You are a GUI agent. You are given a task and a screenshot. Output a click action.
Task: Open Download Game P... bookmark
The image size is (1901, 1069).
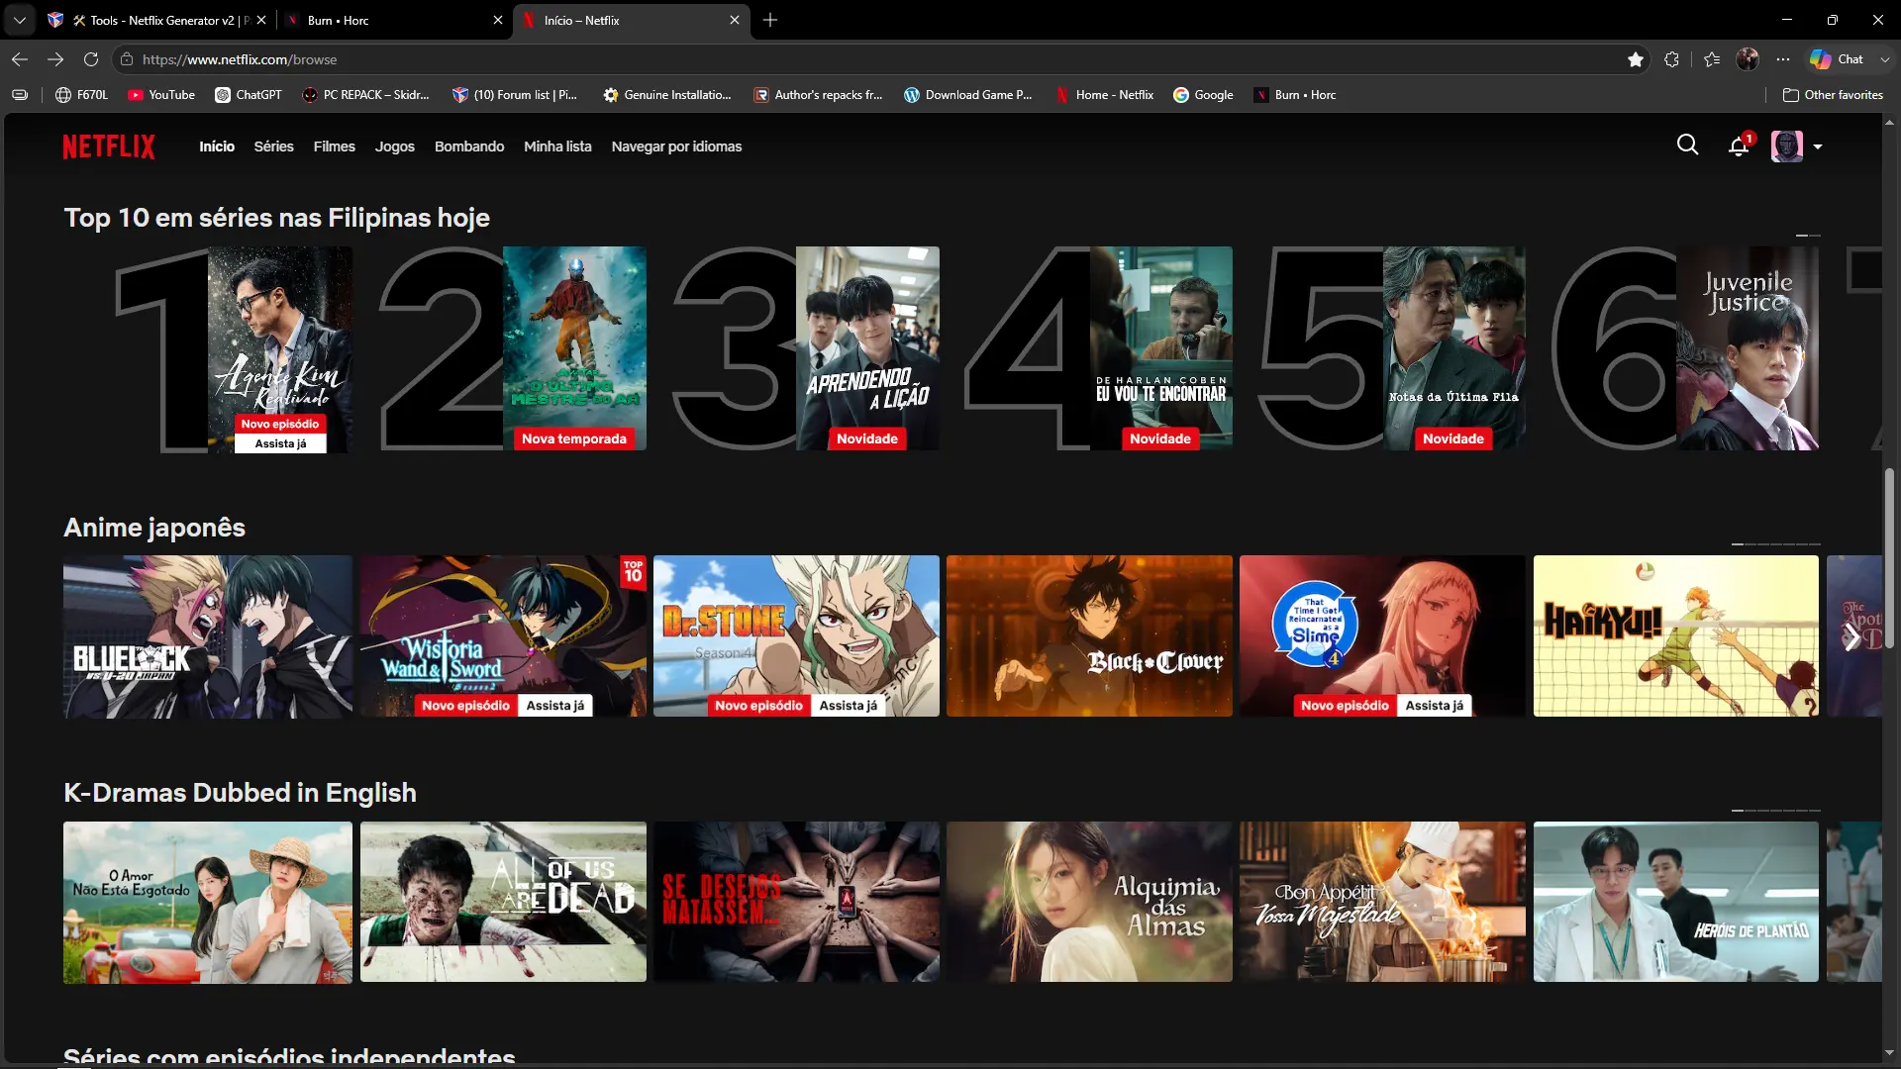click(x=968, y=95)
